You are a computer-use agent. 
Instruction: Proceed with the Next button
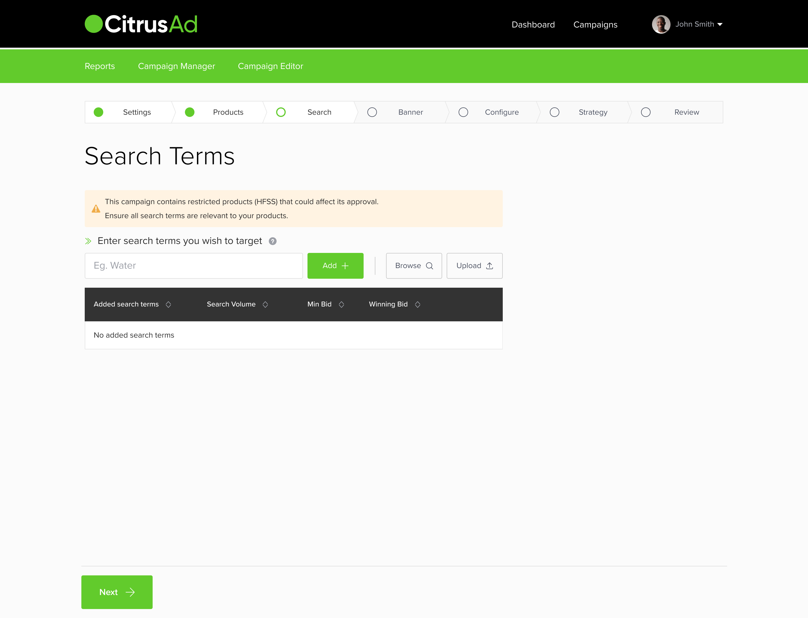coord(117,592)
